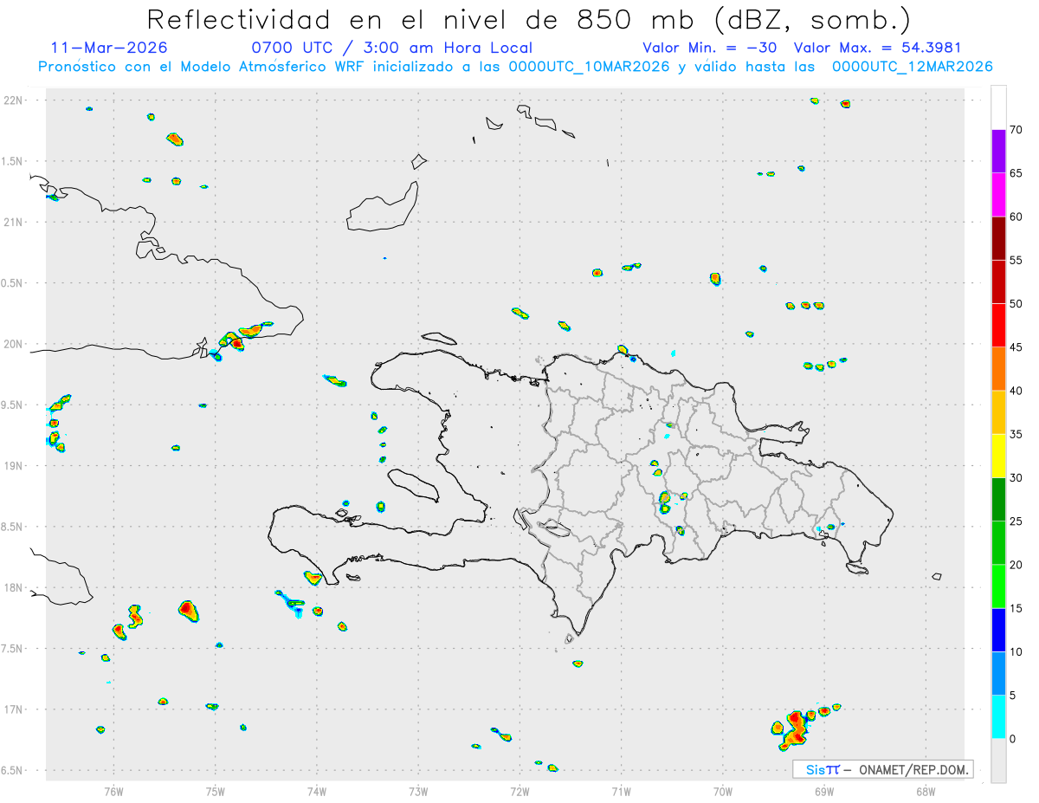This screenshot has height=803, width=1039.
Task: Pick the yellow 30–35 dBZ colorbar segment
Action: click(999, 456)
